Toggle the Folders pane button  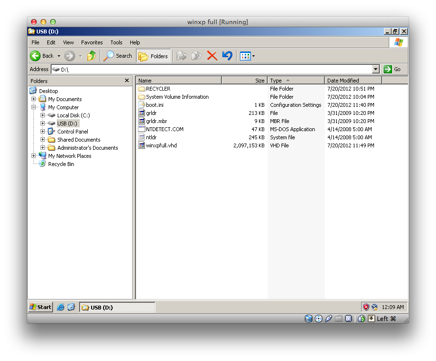click(154, 56)
